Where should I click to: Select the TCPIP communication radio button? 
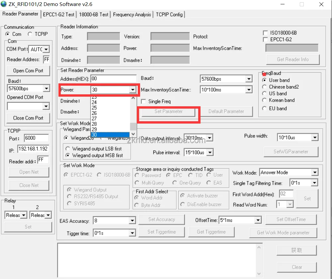click(30, 34)
